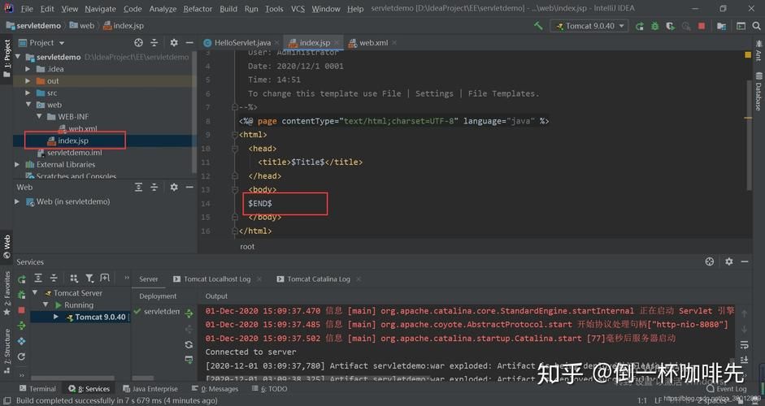Open the 0: Messages tool window
765x406 pixels.
click(x=215, y=389)
